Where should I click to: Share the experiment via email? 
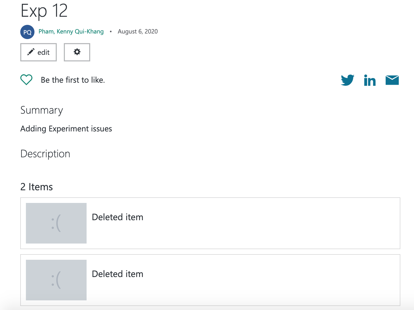tap(392, 80)
